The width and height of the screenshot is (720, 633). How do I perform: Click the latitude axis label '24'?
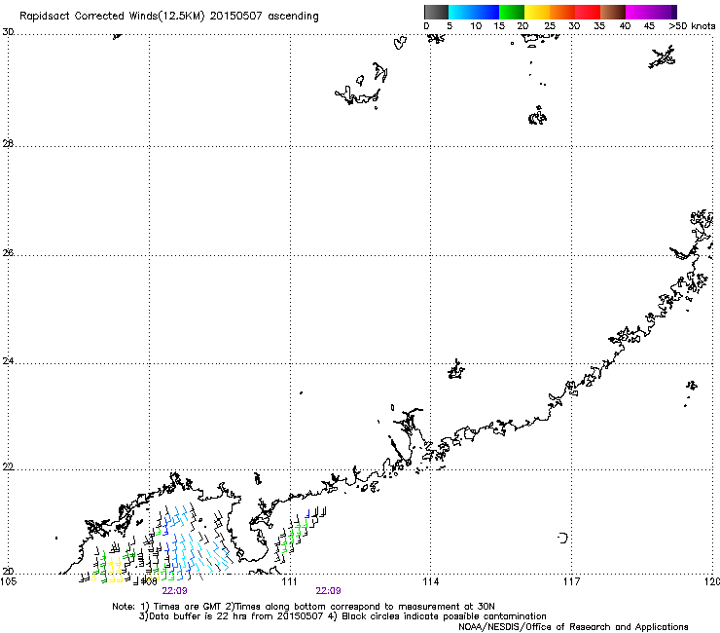8,361
